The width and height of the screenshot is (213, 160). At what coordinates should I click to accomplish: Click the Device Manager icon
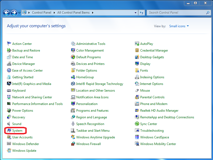(x=9, y=64)
